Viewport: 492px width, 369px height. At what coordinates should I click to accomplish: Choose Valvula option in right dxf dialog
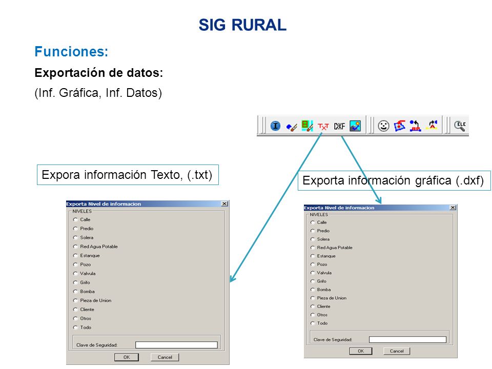click(x=313, y=273)
